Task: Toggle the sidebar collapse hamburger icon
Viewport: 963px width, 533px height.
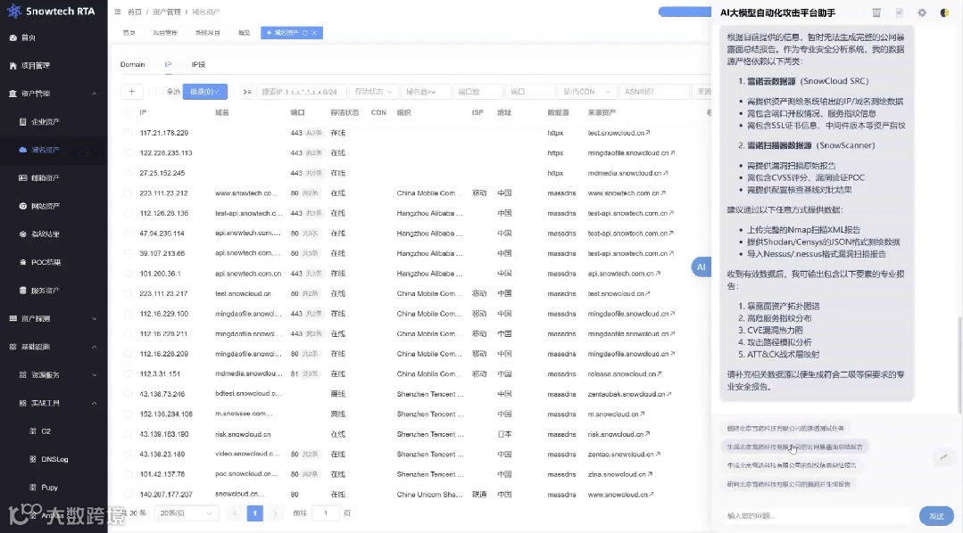Action: click(x=117, y=12)
